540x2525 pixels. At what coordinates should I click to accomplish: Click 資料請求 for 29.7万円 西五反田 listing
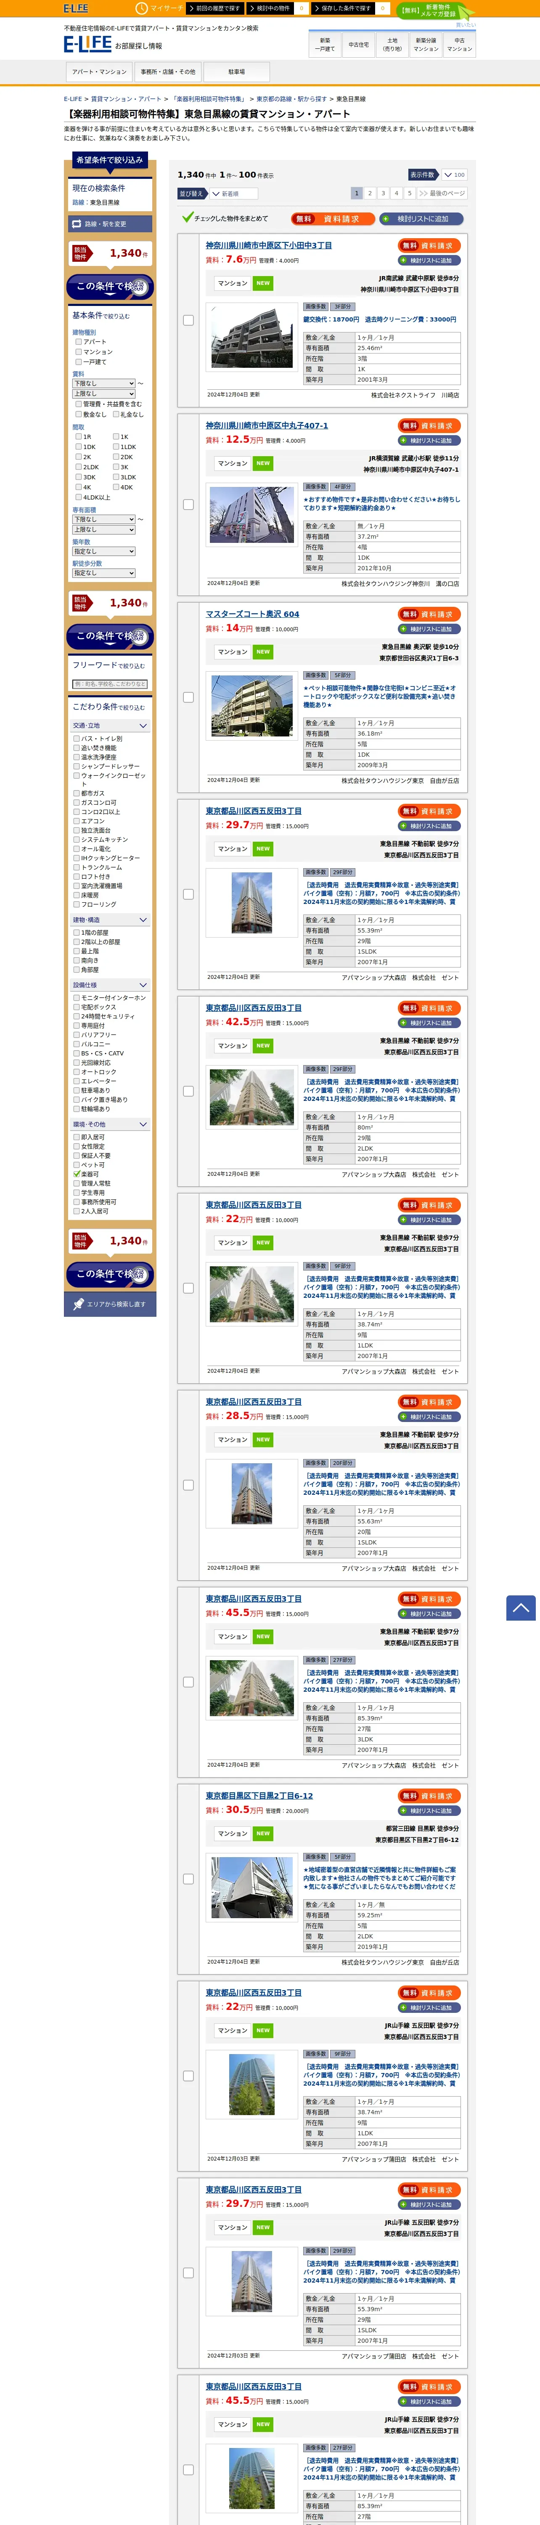pyautogui.click(x=429, y=812)
